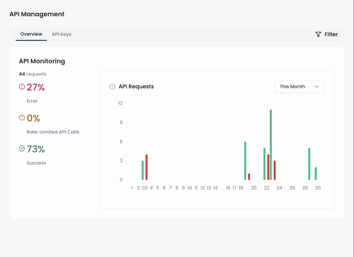Click the Rate-Limited API Calls label
The image size is (354, 257).
[x=53, y=132]
